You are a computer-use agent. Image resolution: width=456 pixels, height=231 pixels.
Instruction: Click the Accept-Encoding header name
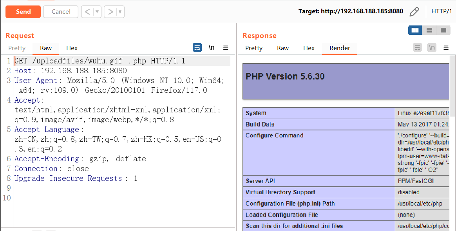coord(47,159)
